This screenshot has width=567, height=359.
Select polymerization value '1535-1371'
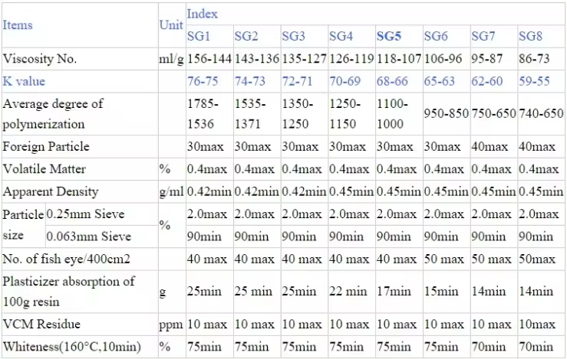[x=250, y=113]
